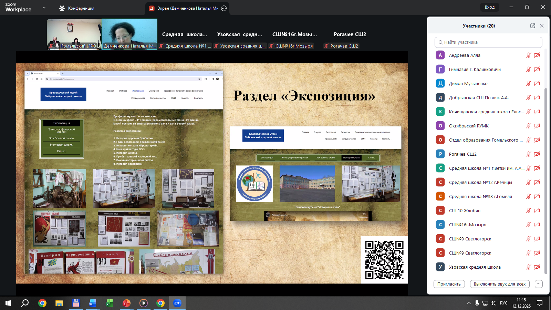Image resolution: width=551 pixels, height=310 pixels.
Task: Toggle microphone for Андреева Алла
Action: (528, 55)
